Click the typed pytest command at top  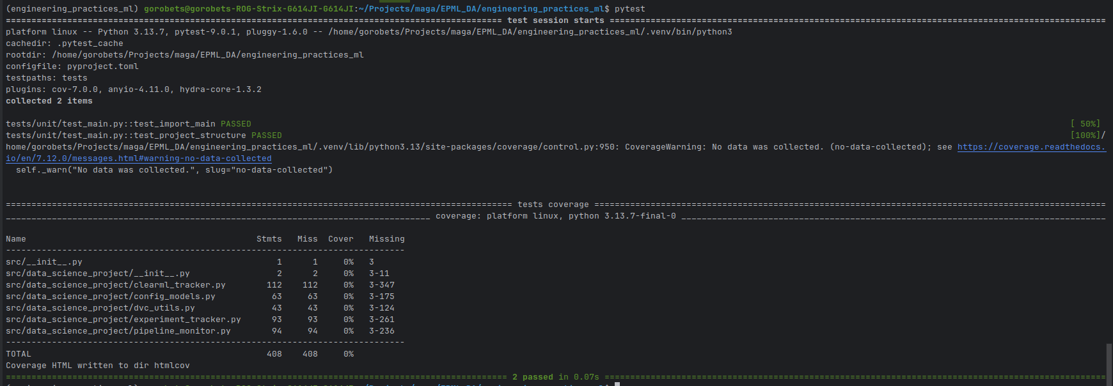click(629, 9)
